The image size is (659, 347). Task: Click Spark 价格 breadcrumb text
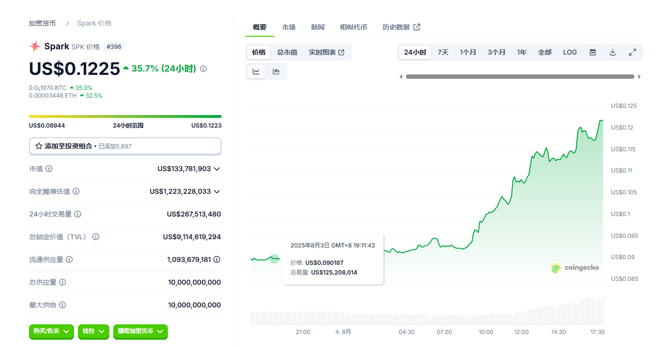pos(94,23)
